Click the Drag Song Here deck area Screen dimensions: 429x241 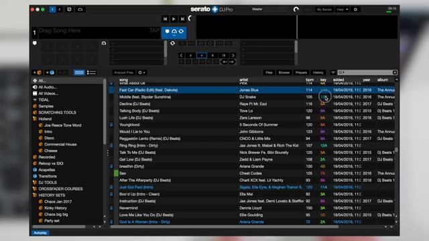click(x=93, y=33)
